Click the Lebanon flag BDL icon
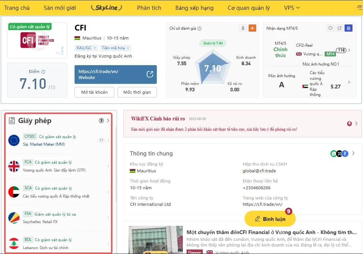363x254 pixels. [x=14, y=243]
